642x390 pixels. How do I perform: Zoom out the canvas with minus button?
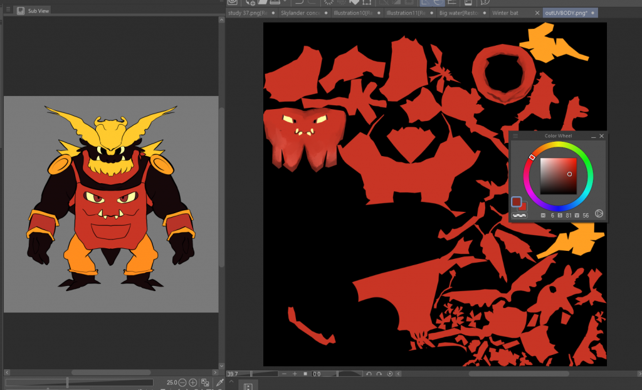click(x=284, y=374)
